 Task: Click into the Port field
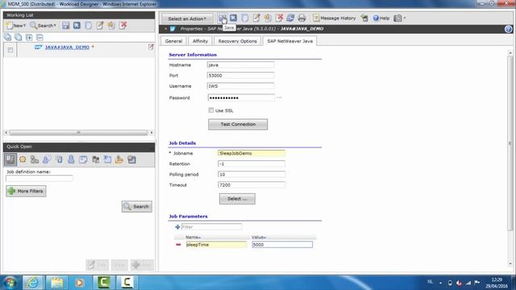click(x=240, y=75)
